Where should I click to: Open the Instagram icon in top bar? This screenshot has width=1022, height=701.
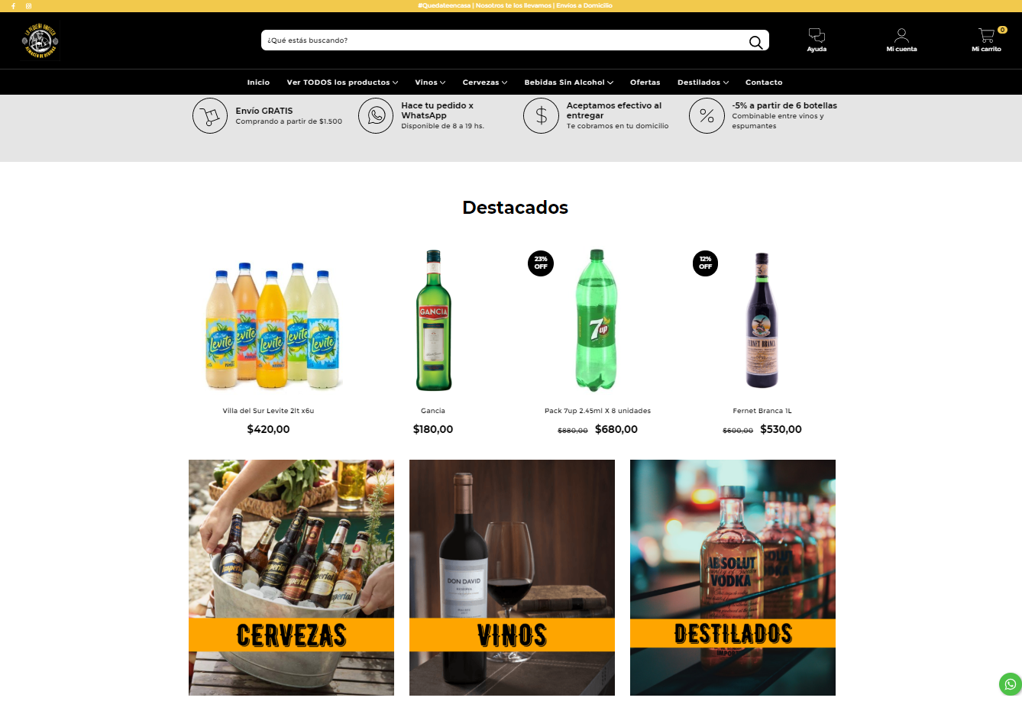(x=29, y=6)
